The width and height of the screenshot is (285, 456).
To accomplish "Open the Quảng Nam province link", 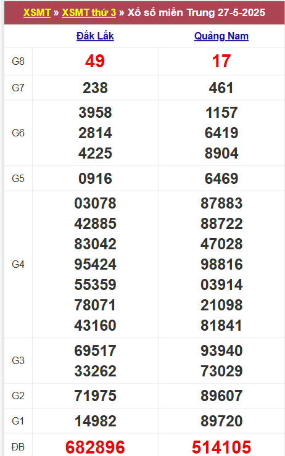I will coord(221,36).
